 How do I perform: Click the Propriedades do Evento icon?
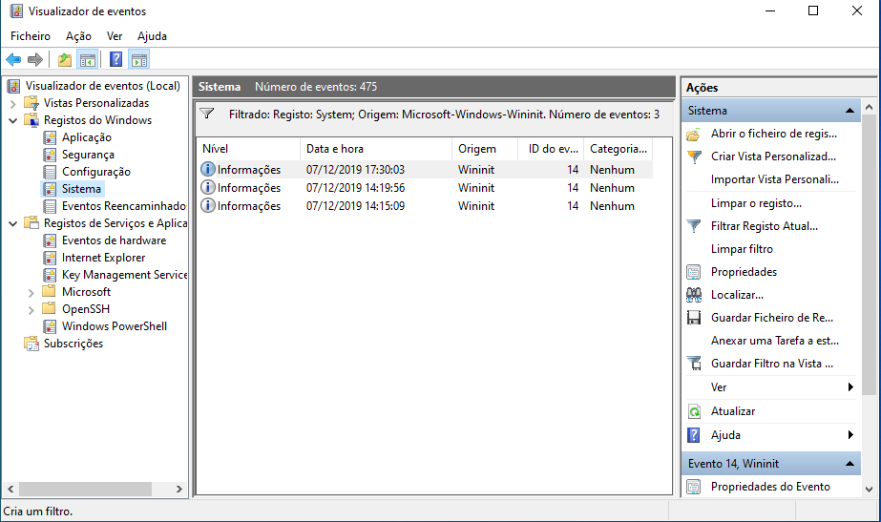(694, 487)
